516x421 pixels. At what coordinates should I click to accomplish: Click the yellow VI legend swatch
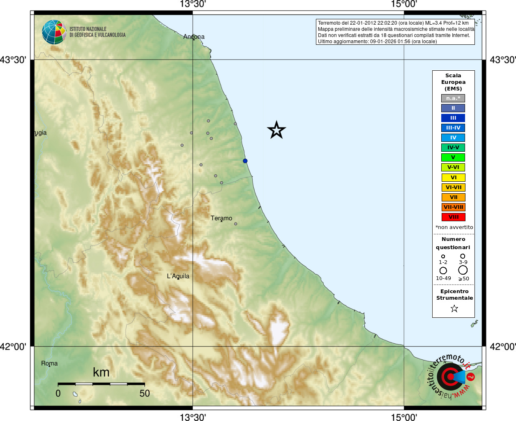pyautogui.click(x=453, y=178)
